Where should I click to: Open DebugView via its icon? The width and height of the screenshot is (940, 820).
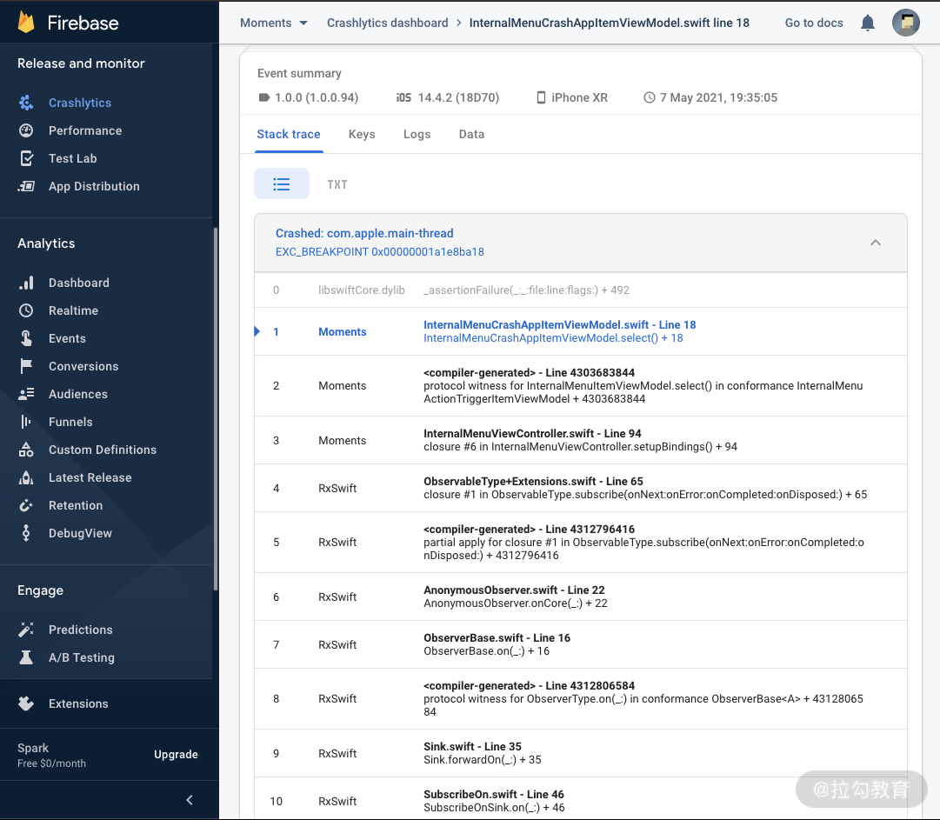[x=26, y=533]
